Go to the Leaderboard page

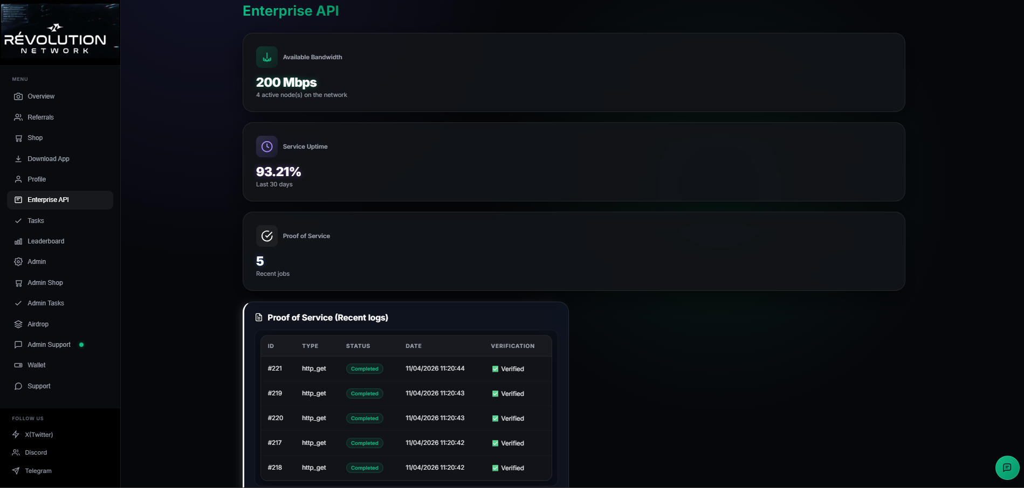click(60, 241)
